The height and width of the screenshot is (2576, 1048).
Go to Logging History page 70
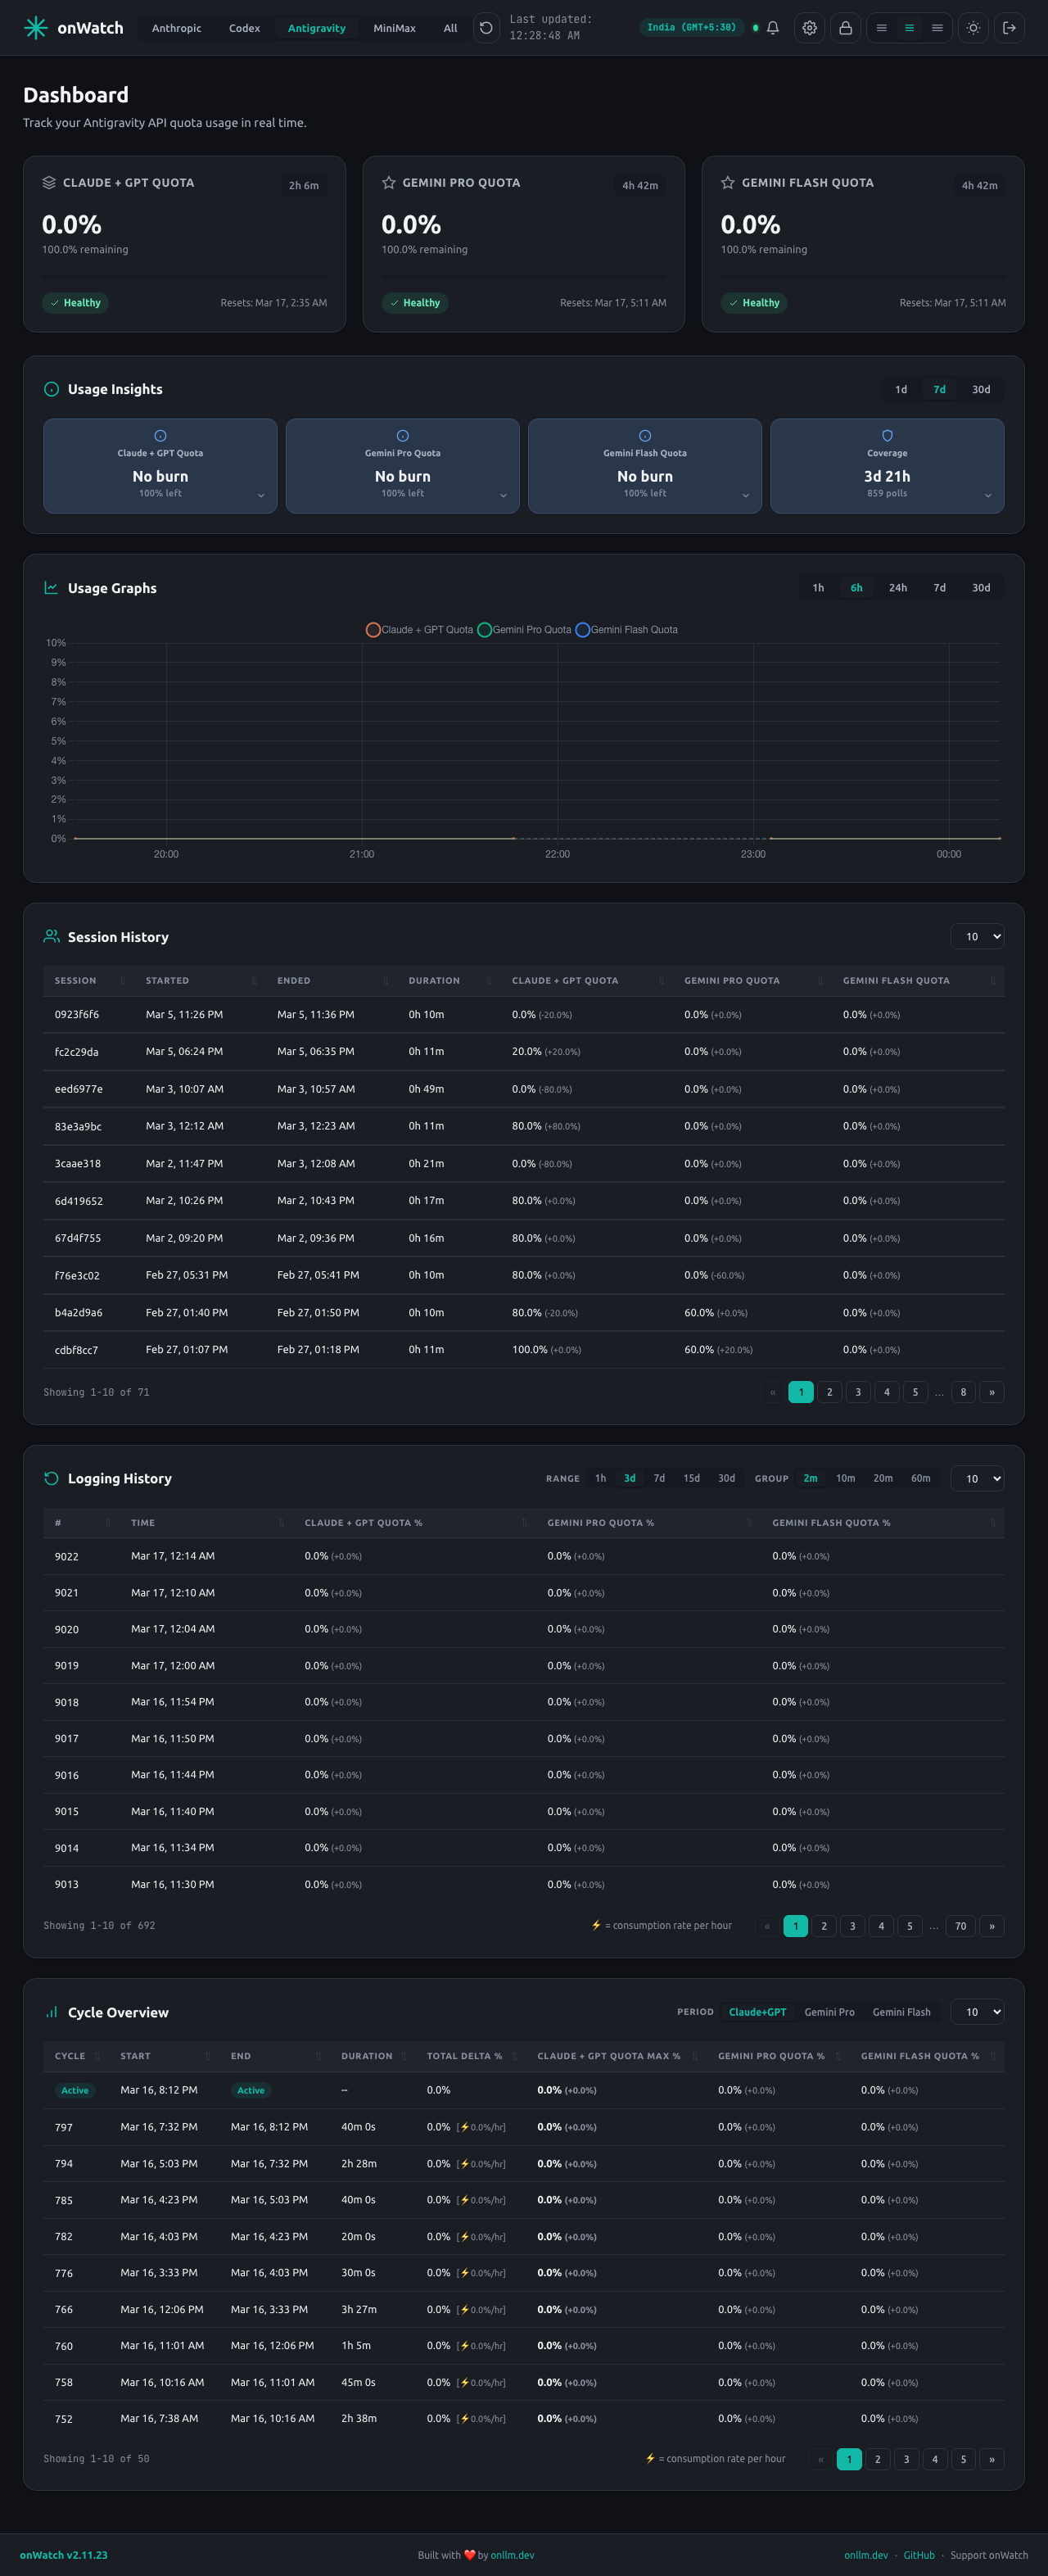click(x=960, y=1926)
